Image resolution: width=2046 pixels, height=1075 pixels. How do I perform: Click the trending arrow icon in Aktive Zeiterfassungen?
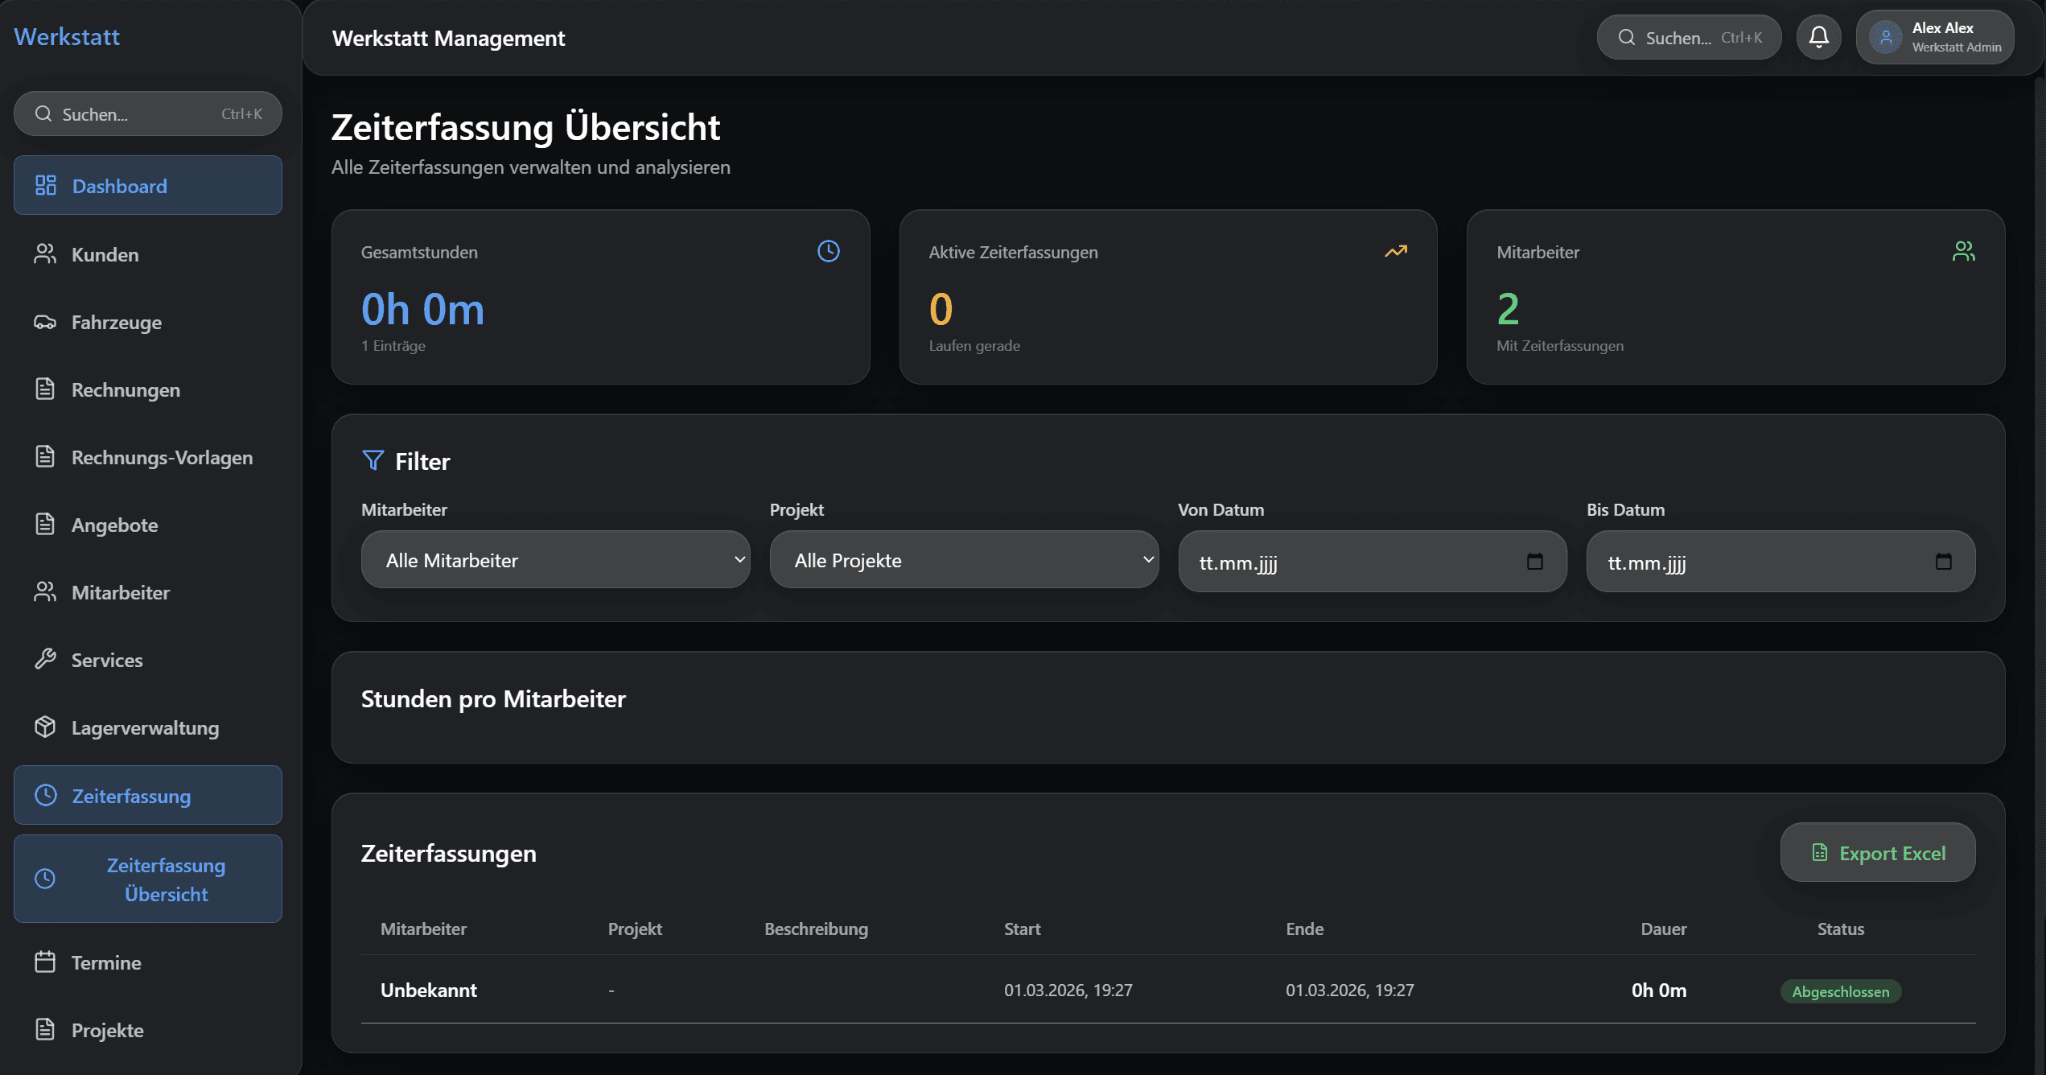click(x=1396, y=251)
